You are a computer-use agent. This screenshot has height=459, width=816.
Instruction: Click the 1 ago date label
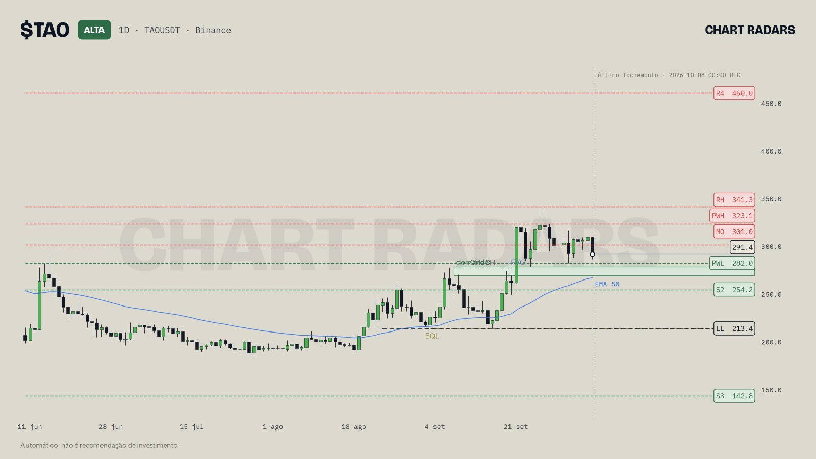coord(273,427)
